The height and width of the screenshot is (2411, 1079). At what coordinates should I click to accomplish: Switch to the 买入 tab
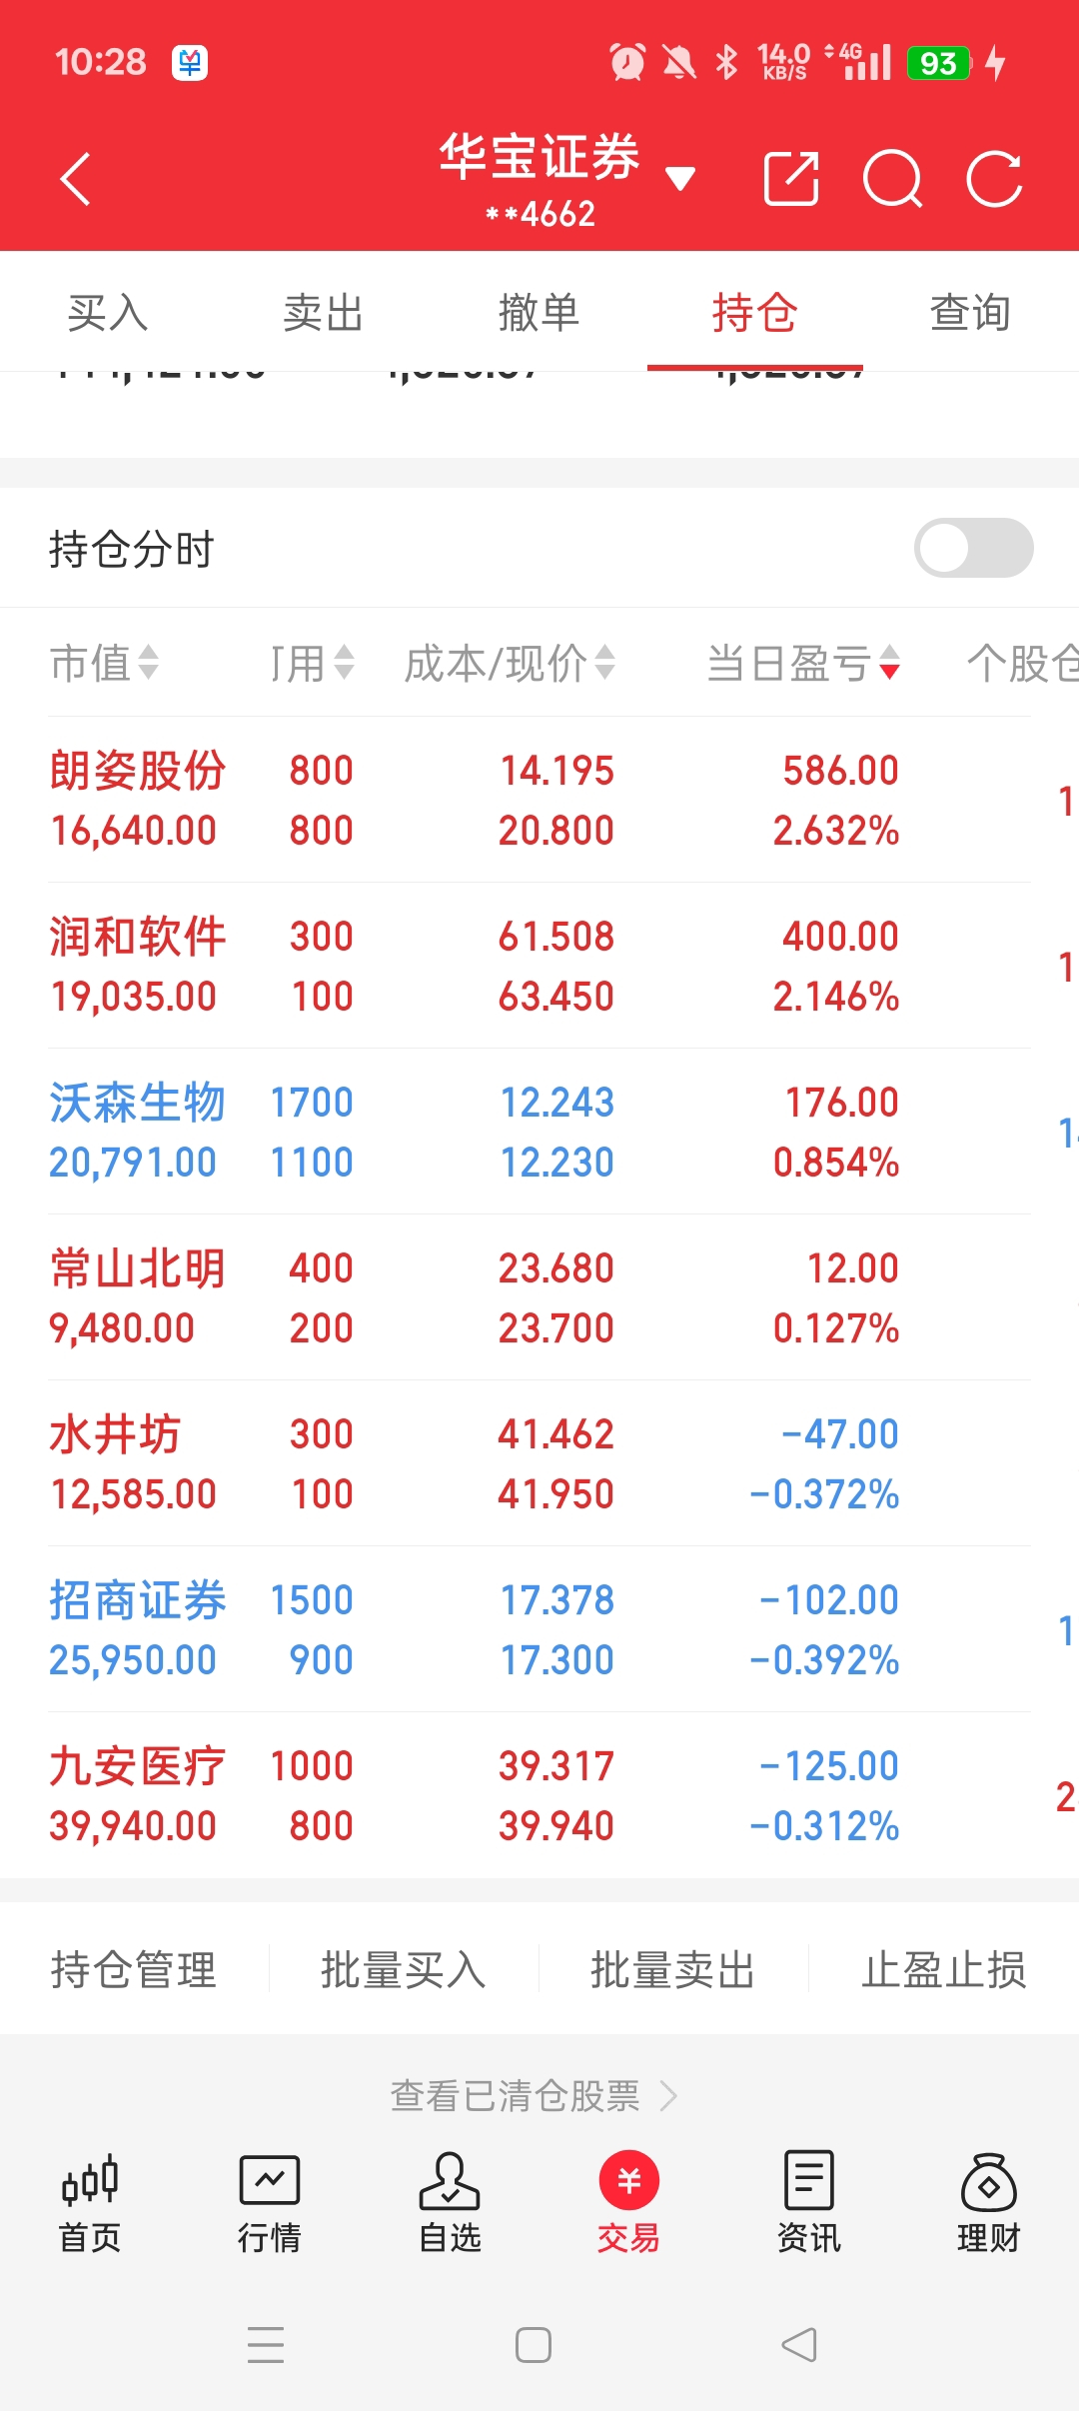click(x=108, y=313)
